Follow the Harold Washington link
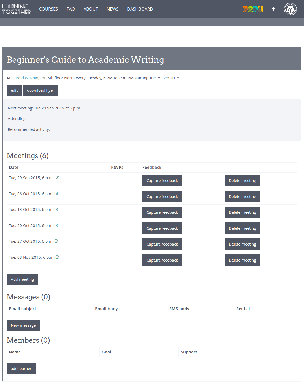The width and height of the screenshot is (304, 386). coord(29,78)
